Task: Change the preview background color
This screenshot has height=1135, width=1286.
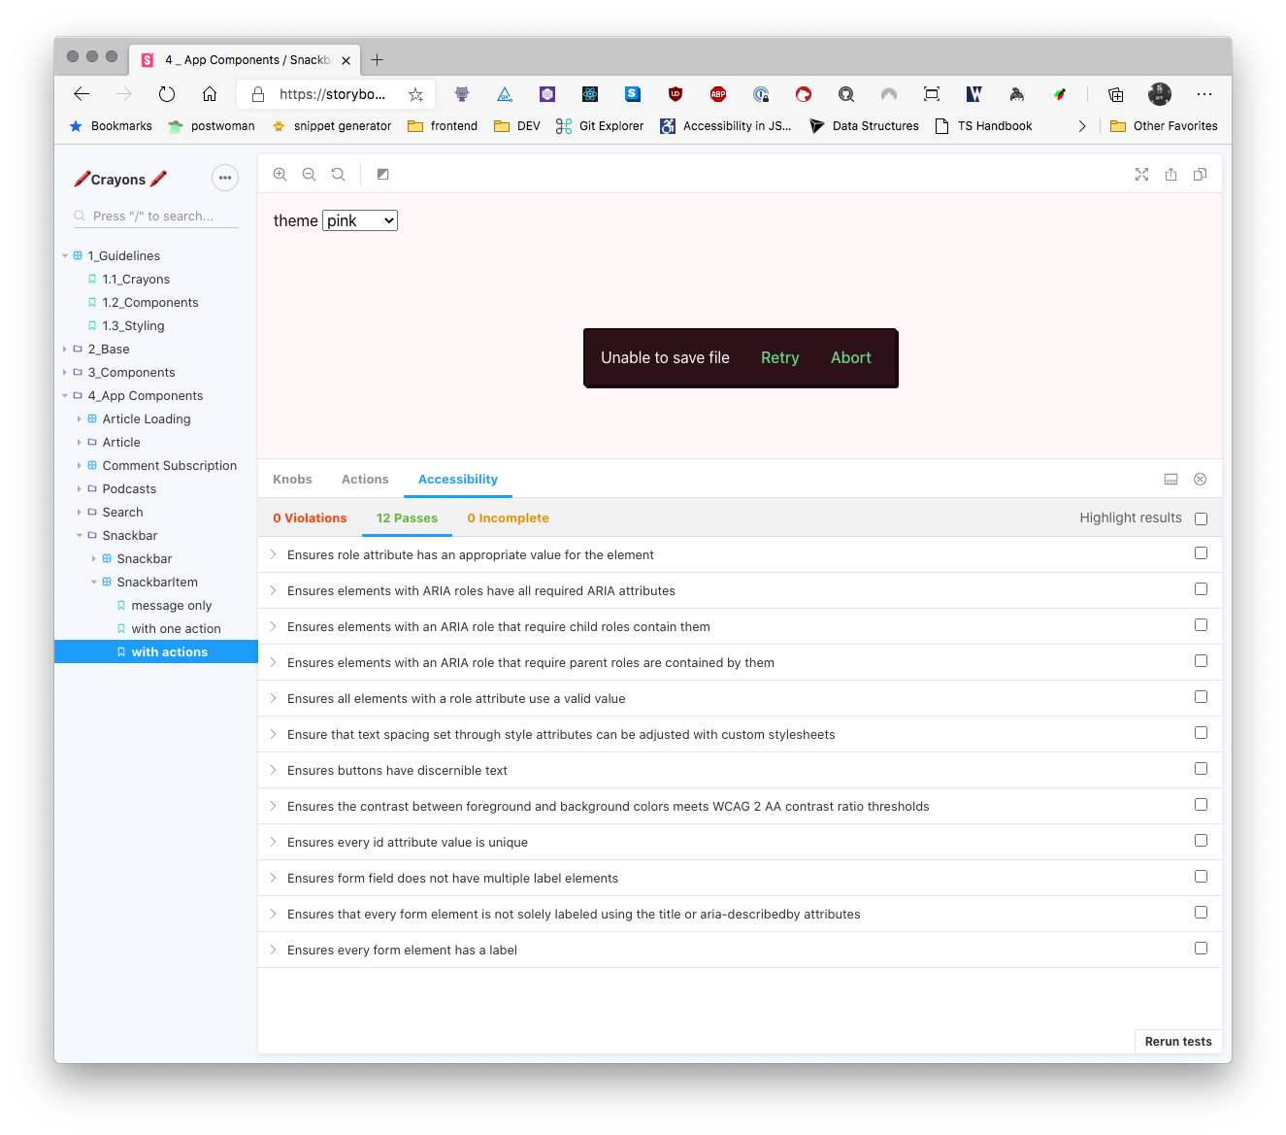Action: [x=382, y=174]
